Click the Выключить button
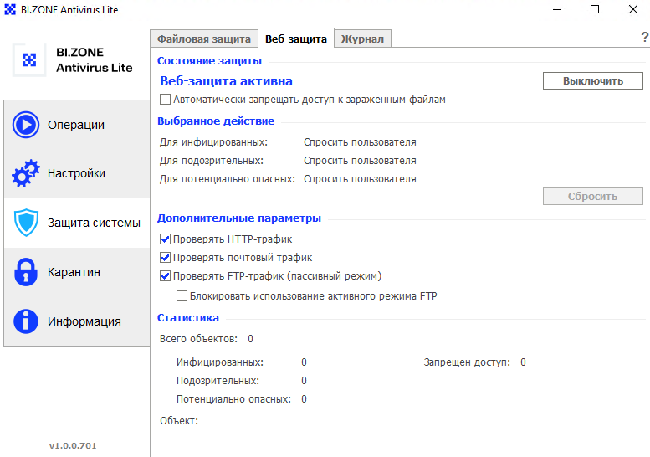Screen dimensions: 650x457 [x=593, y=81]
